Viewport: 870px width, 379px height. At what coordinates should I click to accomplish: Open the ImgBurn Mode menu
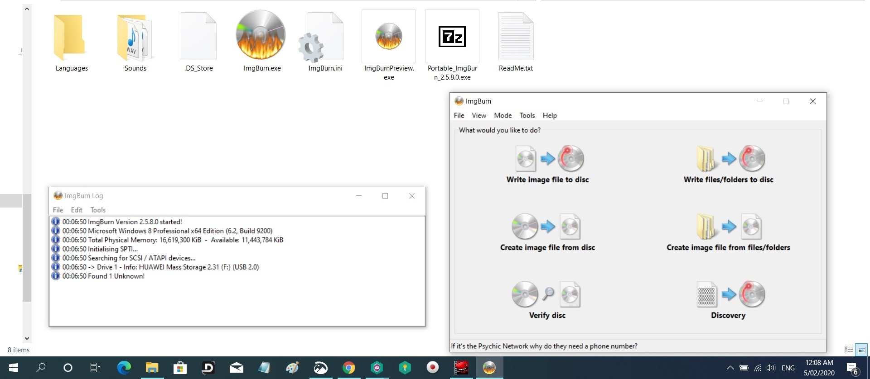click(503, 115)
